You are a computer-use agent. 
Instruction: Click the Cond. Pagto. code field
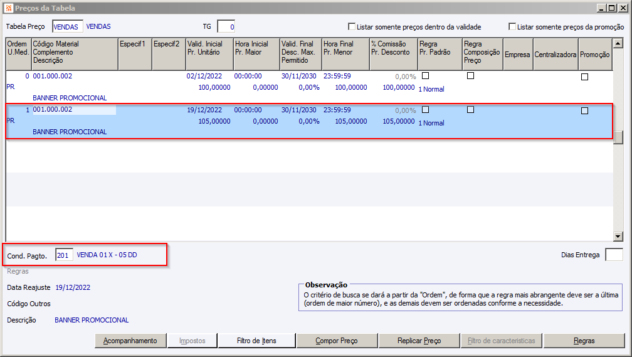(64, 255)
